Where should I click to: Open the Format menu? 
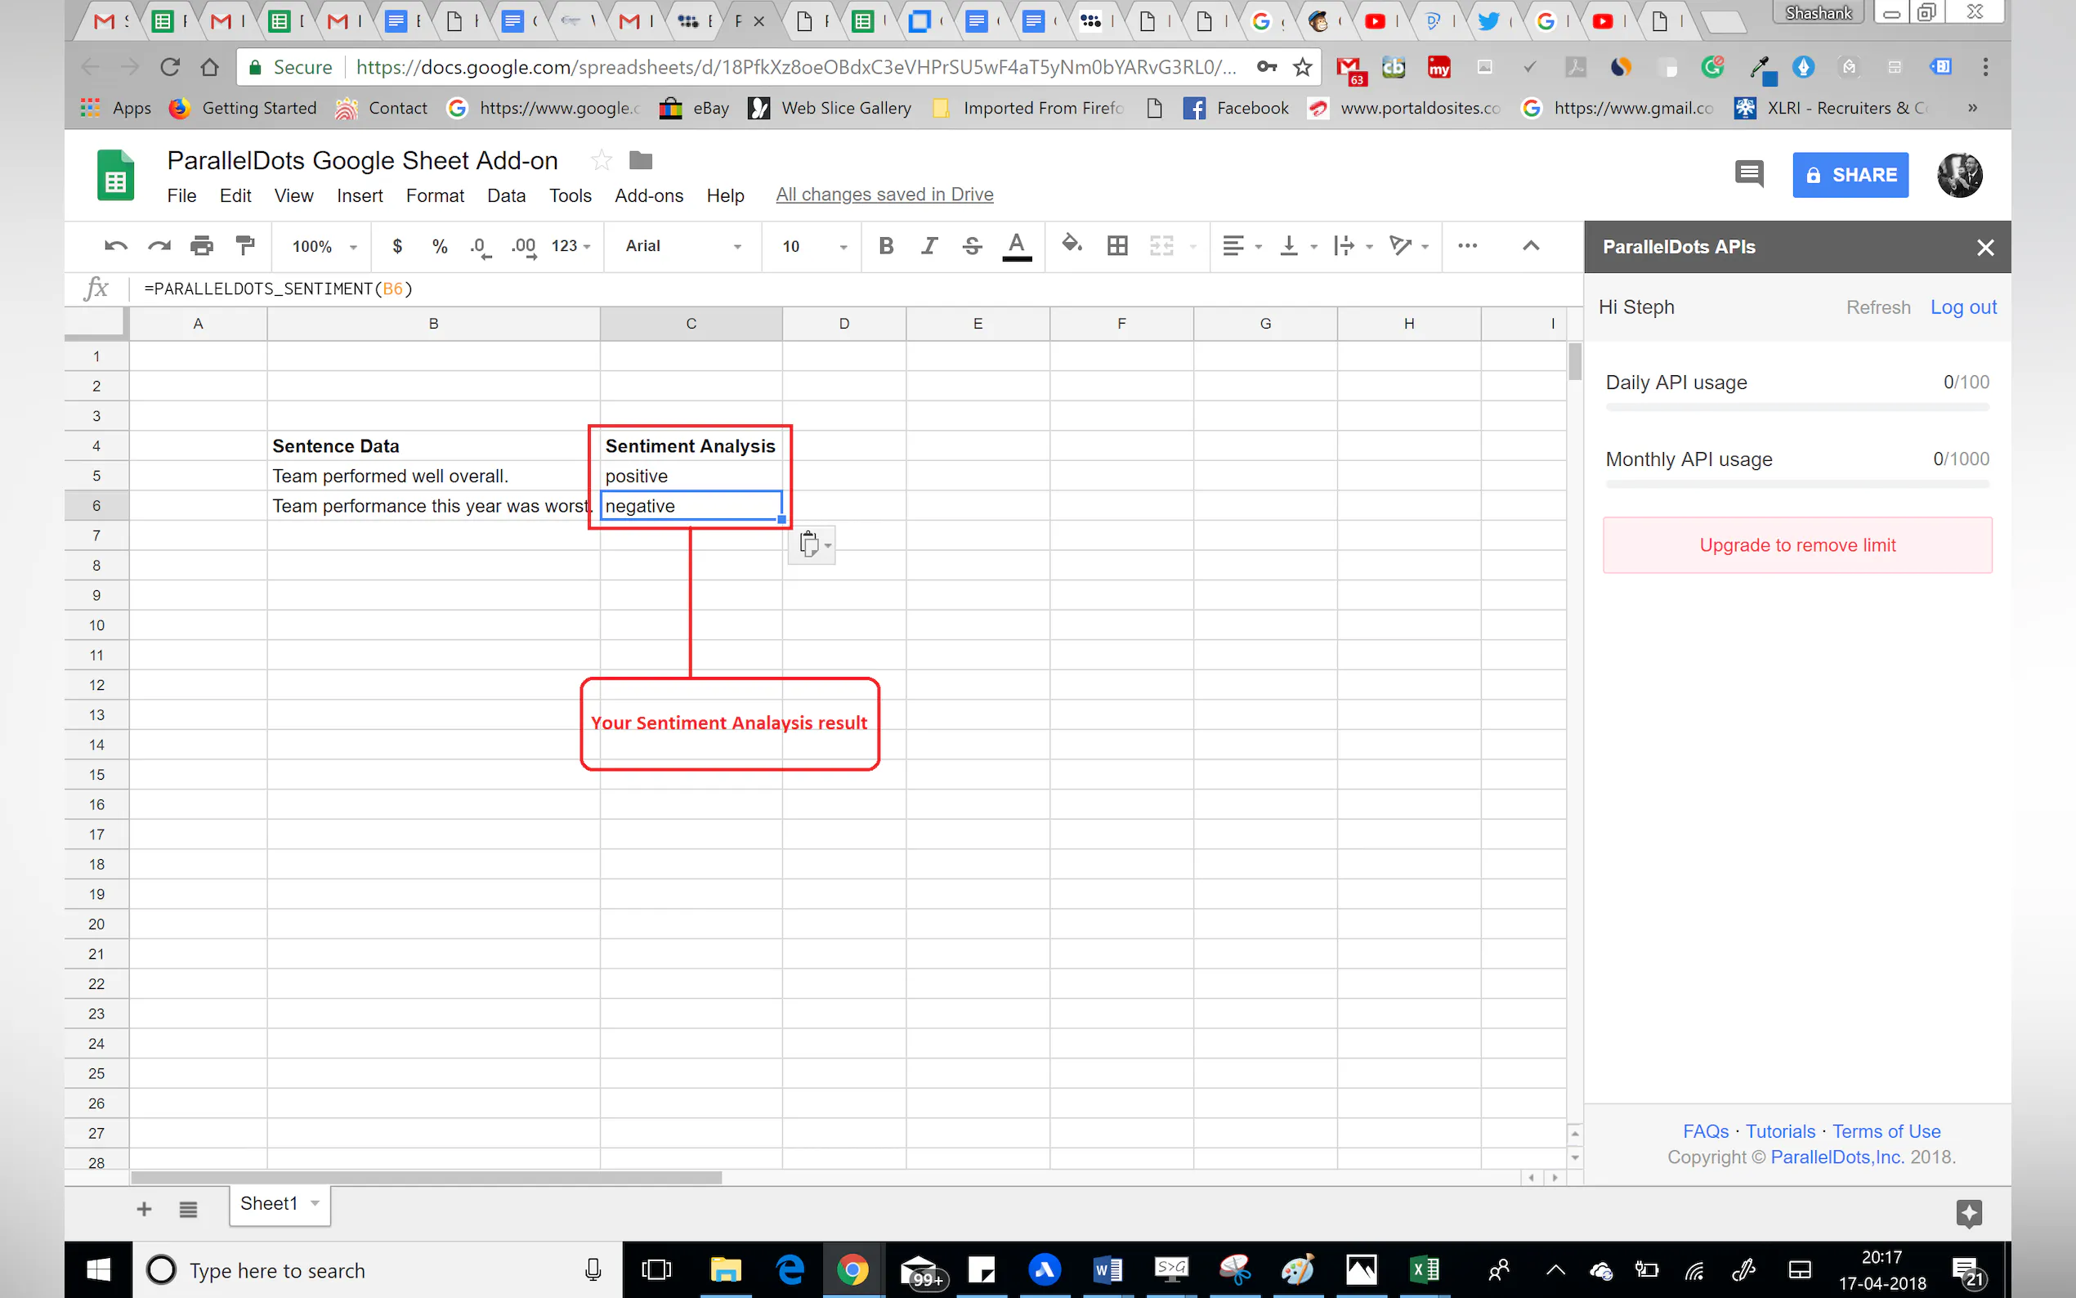434,195
